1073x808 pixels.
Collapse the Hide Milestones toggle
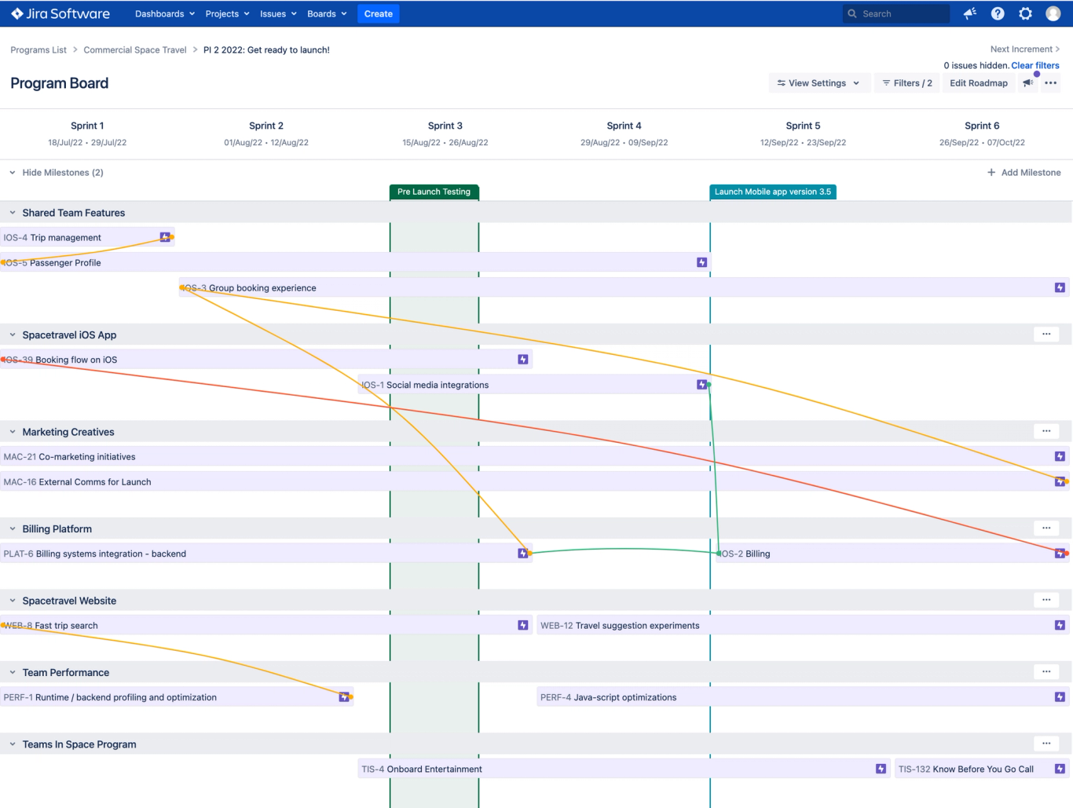tap(56, 172)
